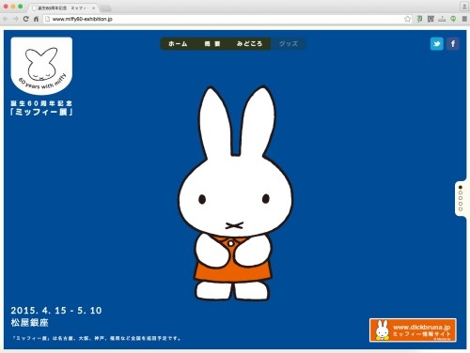The image size is (470, 353).
Task: Open the green extension icon in toolbar
Action: (x=453, y=19)
